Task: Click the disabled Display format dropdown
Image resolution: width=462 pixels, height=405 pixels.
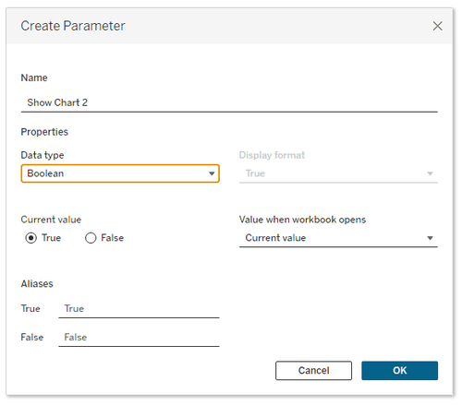Action: click(338, 173)
